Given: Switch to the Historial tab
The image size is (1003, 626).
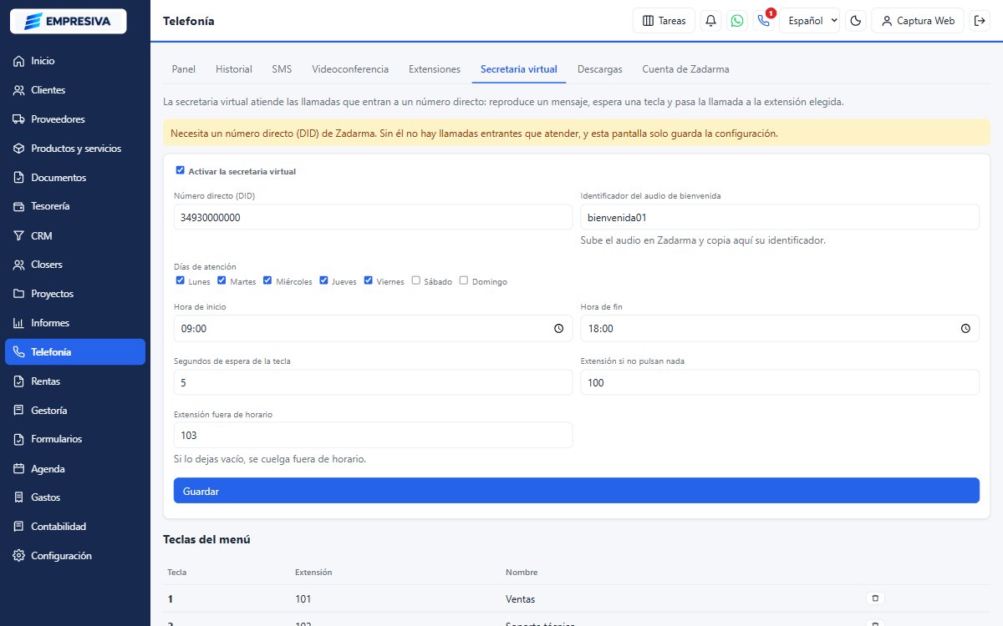Looking at the screenshot, I should point(233,69).
